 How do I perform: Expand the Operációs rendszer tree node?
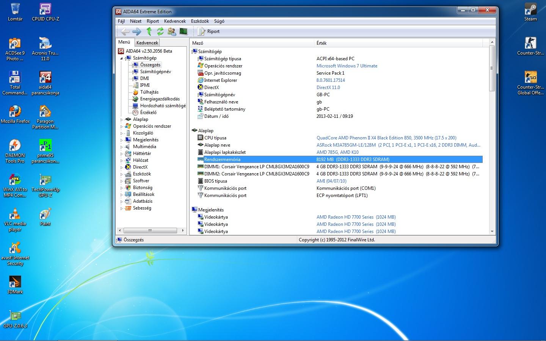click(x=122, y=127)
